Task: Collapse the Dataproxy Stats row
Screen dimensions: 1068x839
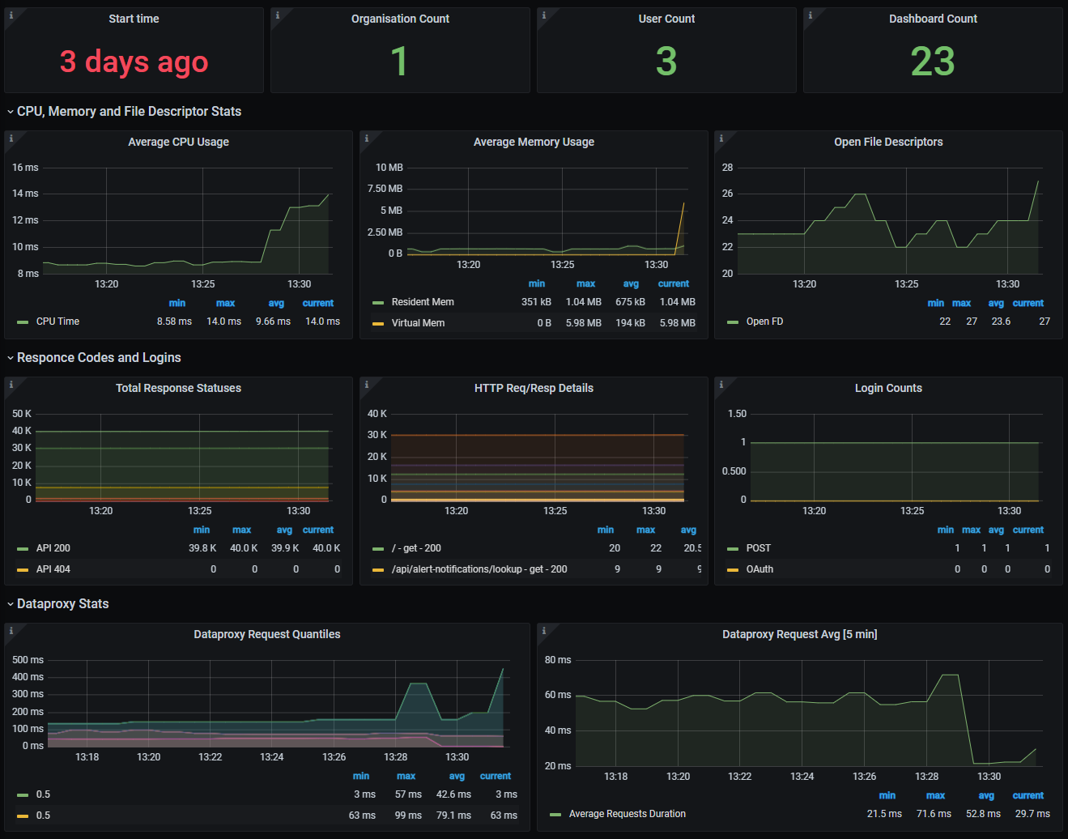Action: pos(62,604)
